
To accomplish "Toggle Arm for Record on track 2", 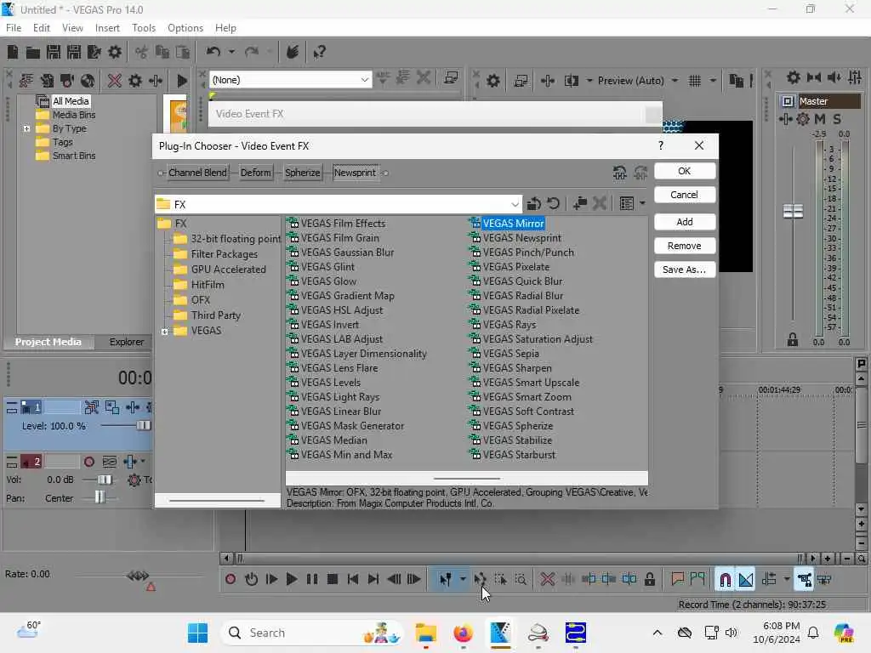I will [x=88, y=462].
